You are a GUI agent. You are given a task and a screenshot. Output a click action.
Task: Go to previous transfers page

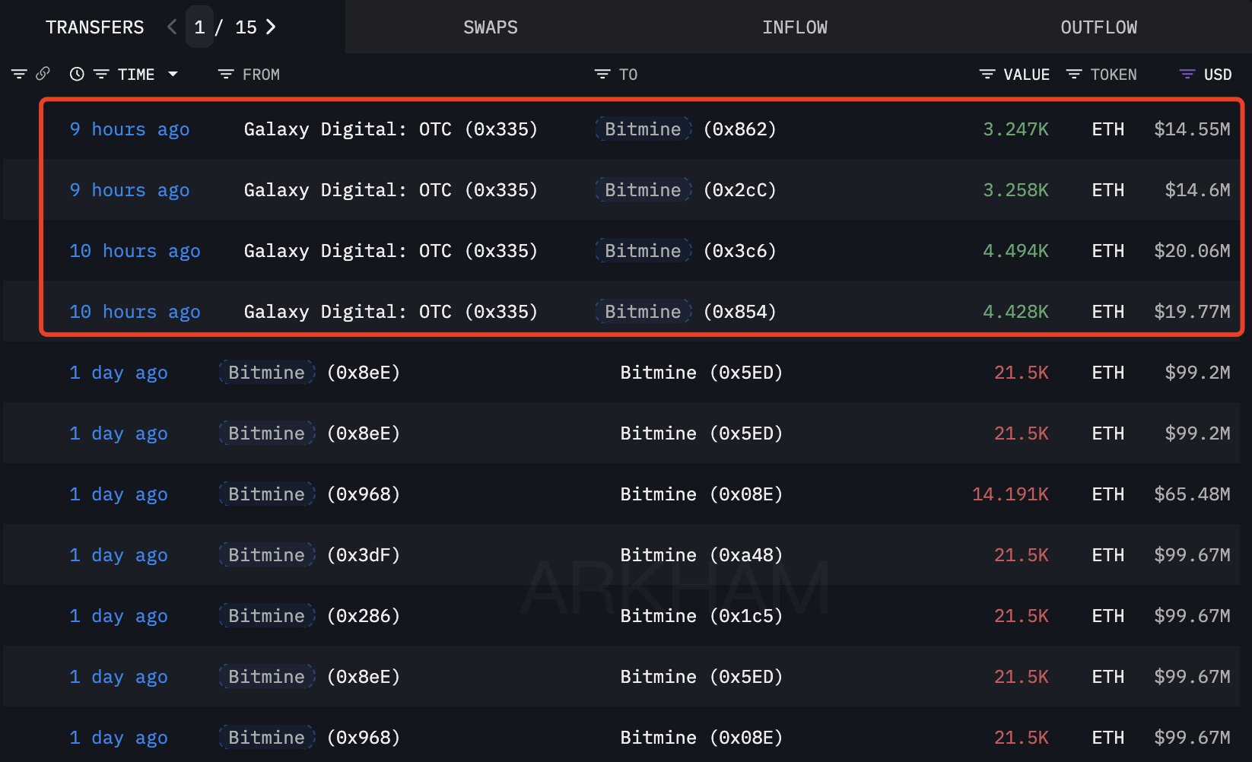pyautogui.click(x=172, y=27)
